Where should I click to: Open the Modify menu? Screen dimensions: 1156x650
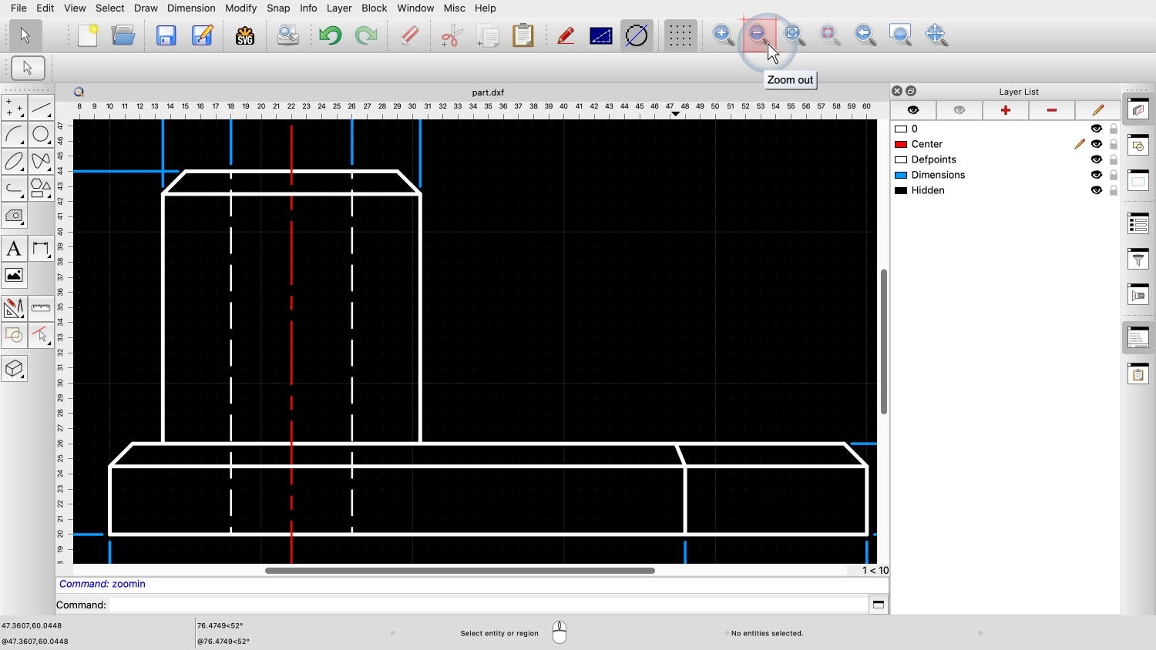tap(240, 8)
